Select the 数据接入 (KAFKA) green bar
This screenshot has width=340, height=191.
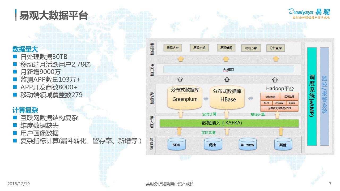coord(229,123)
